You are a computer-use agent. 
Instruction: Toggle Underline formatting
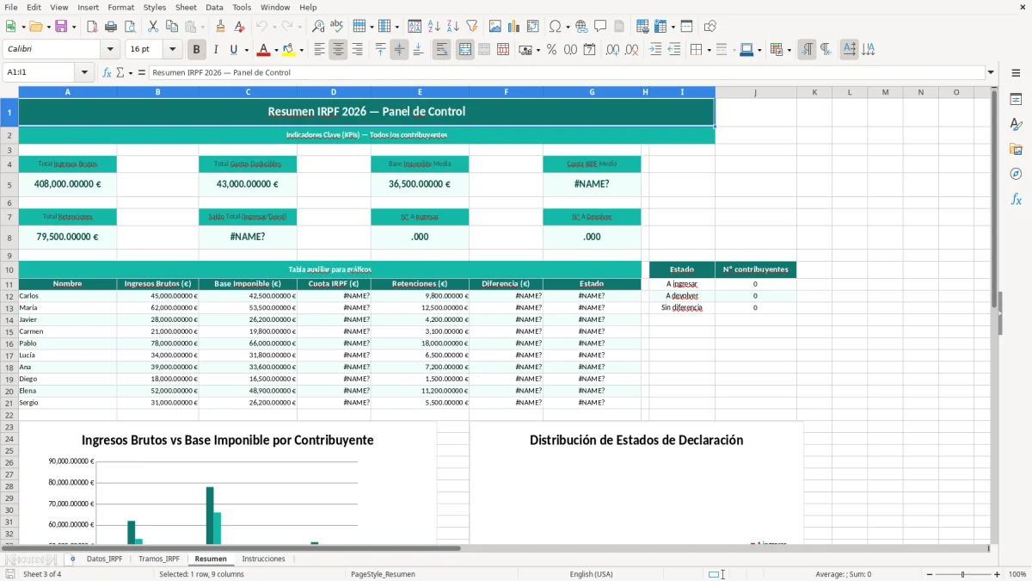point(233,50)
